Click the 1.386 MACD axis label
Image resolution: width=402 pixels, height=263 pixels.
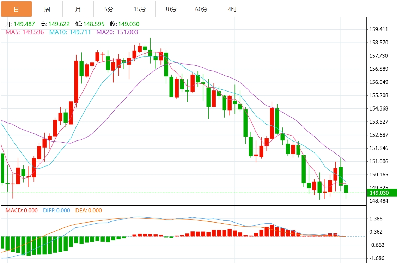click(376, 219)
